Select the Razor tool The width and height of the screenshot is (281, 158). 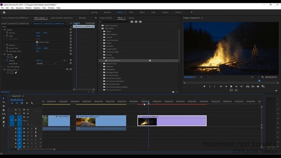[x=4, y=110]
